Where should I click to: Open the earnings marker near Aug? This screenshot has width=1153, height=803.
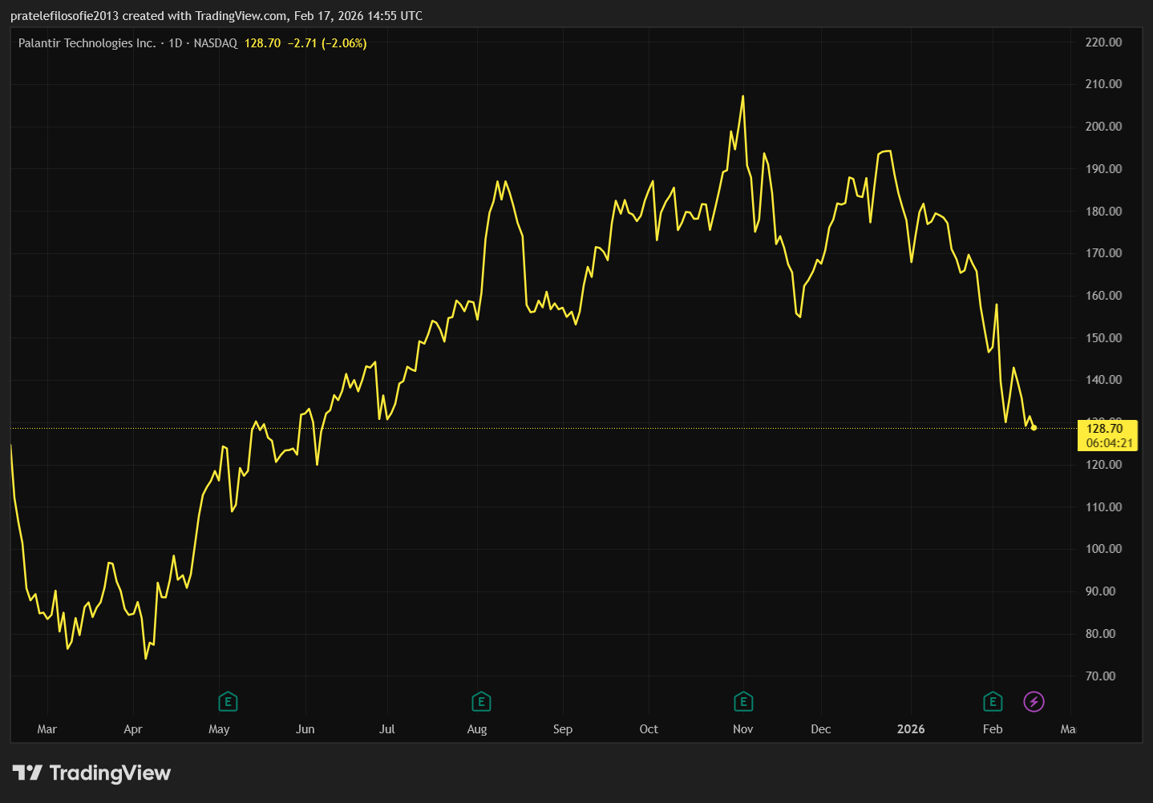coord(481,702)
